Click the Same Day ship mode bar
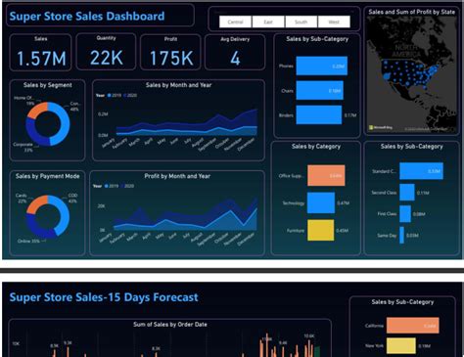464x357 pixels. [x=402, y=235]
